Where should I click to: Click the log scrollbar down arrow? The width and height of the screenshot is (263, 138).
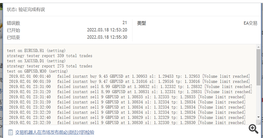point(258,117)
